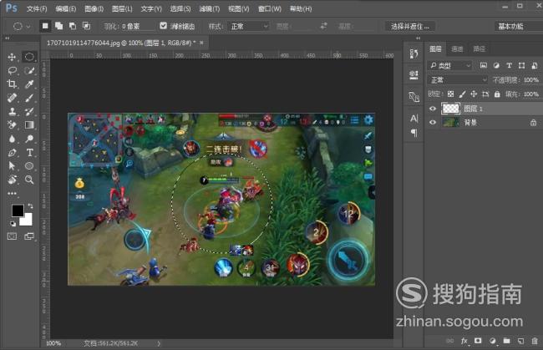Select the Quick Selection tool
This screenshot has height=350, width=543.
[29, 71]
